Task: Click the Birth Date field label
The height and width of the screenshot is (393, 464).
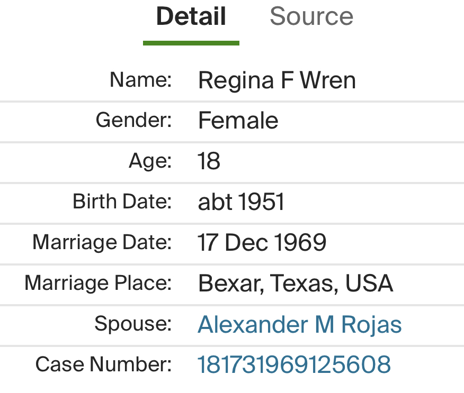Action: 122,202
